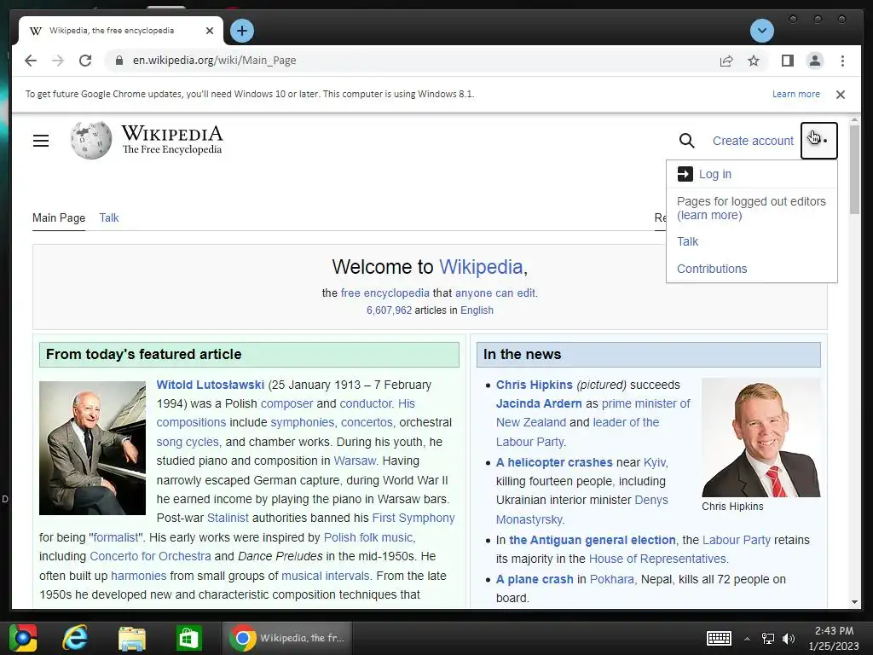Image resolution: width=873 pixels, height=655 pixels.
Task: Show hidden tray icons arrow
Action: 747,639
